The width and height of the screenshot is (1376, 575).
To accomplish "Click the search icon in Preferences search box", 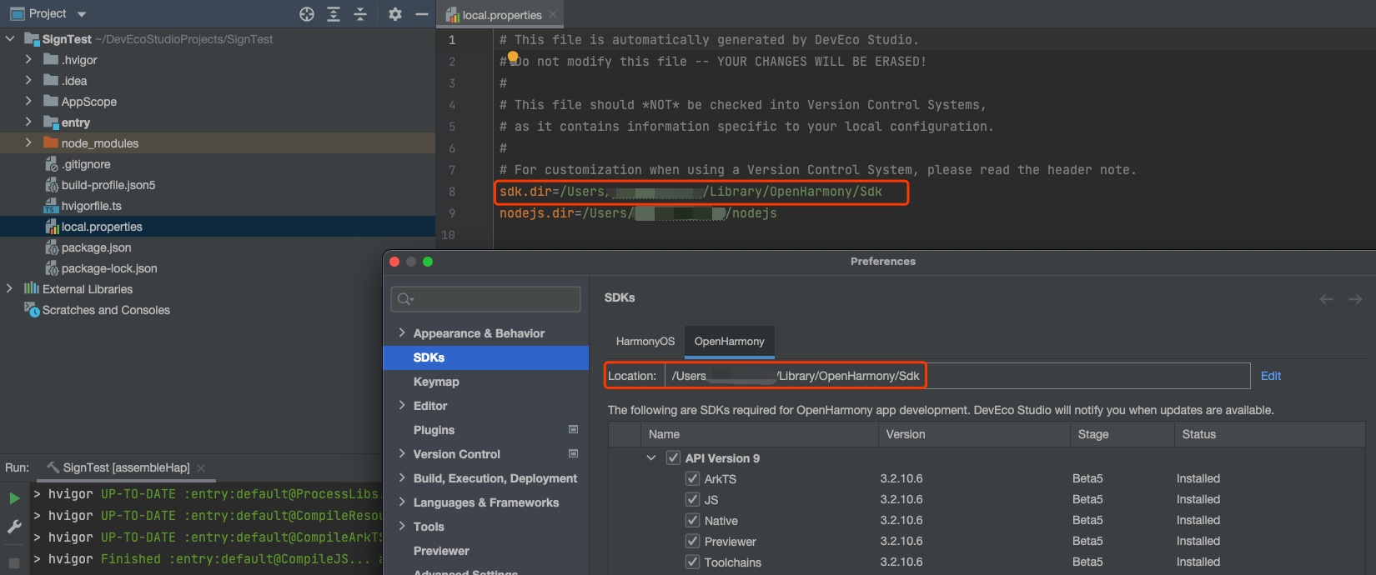I will [x=405, y=299].
